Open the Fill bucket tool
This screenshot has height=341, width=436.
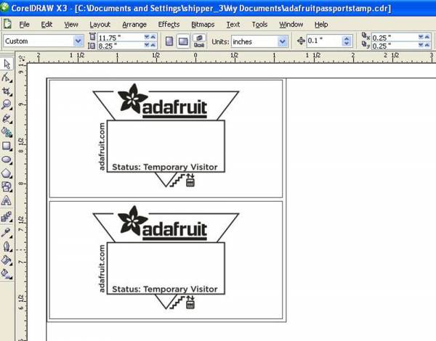(7, 260)
